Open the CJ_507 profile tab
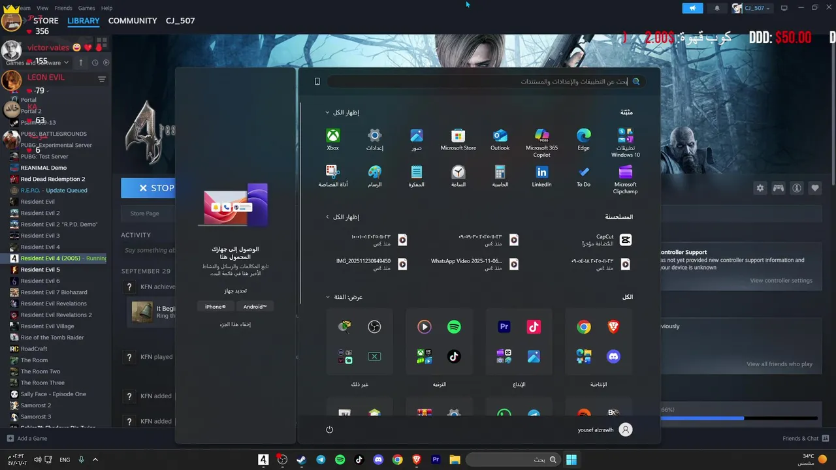This screenshot has width=836, height=470. coord(179,21)
